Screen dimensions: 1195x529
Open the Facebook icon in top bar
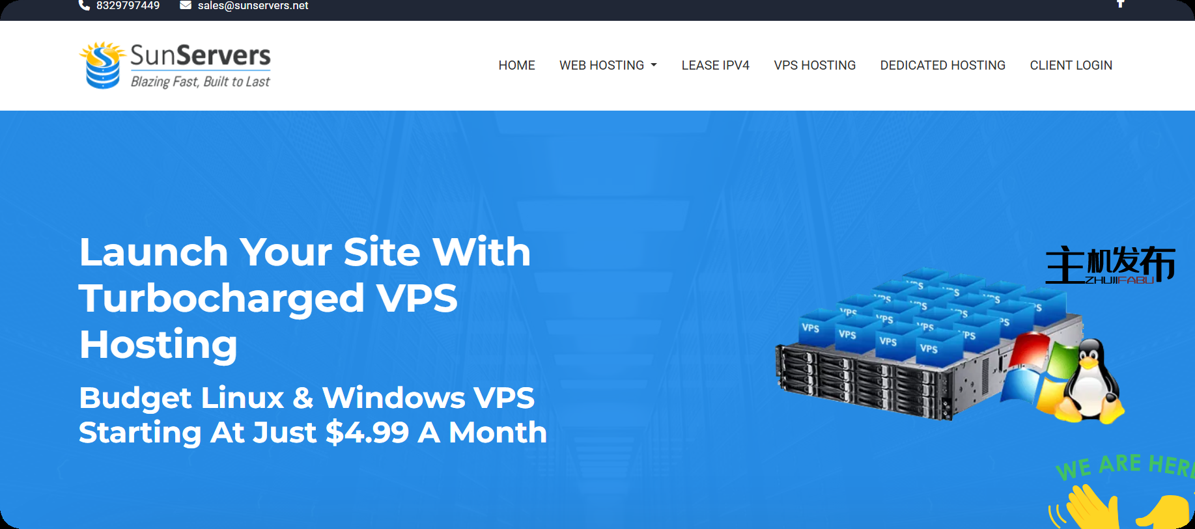coord(1121,3)
